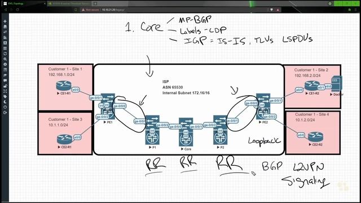Click Customer 1 - Site 3 label

coord(65,120)
